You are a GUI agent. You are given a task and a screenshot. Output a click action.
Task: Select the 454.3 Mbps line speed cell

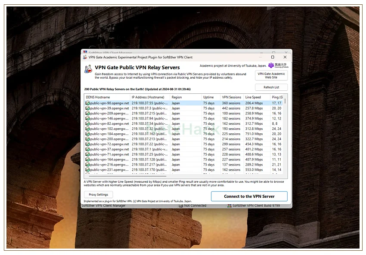[254, 144]
